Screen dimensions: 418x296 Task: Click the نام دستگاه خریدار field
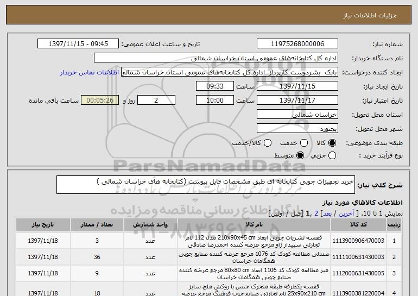223,58
